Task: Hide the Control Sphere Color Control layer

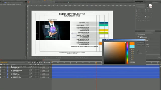Action: coord(1,66)
